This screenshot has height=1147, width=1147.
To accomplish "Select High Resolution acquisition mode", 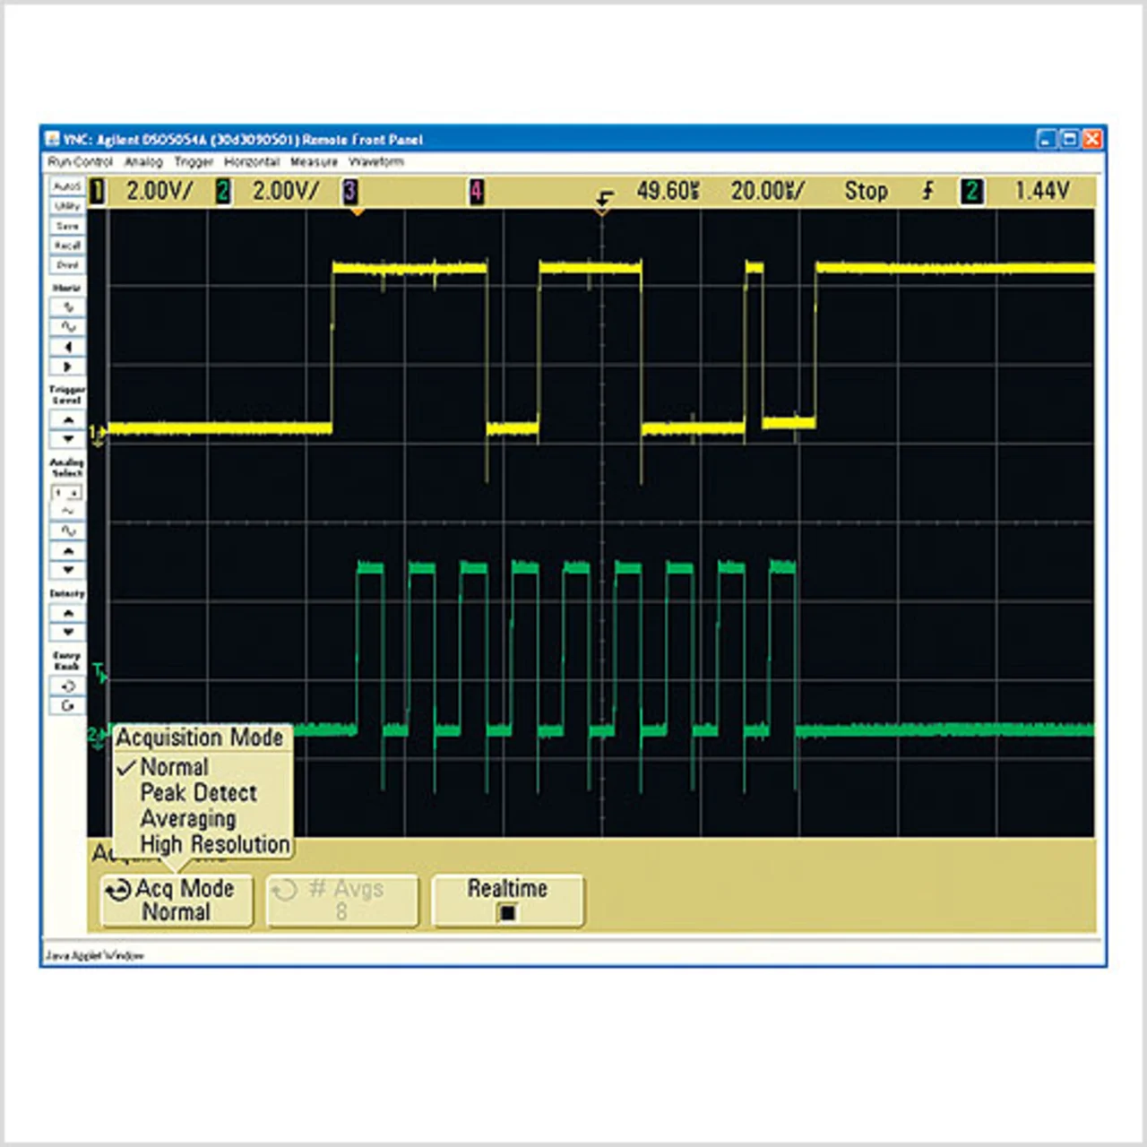I will (x=214, y=844).
